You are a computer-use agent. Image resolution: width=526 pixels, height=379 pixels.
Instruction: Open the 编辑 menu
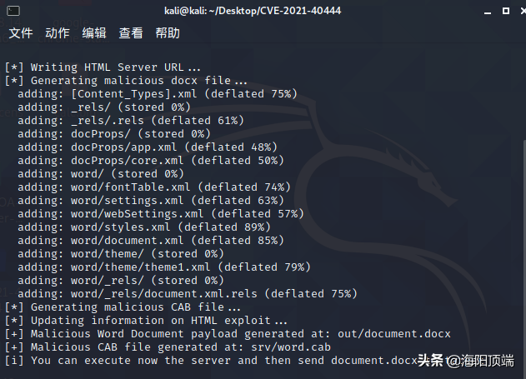click(94, 33)
